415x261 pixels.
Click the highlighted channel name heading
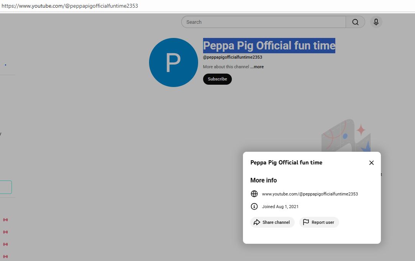269,46
